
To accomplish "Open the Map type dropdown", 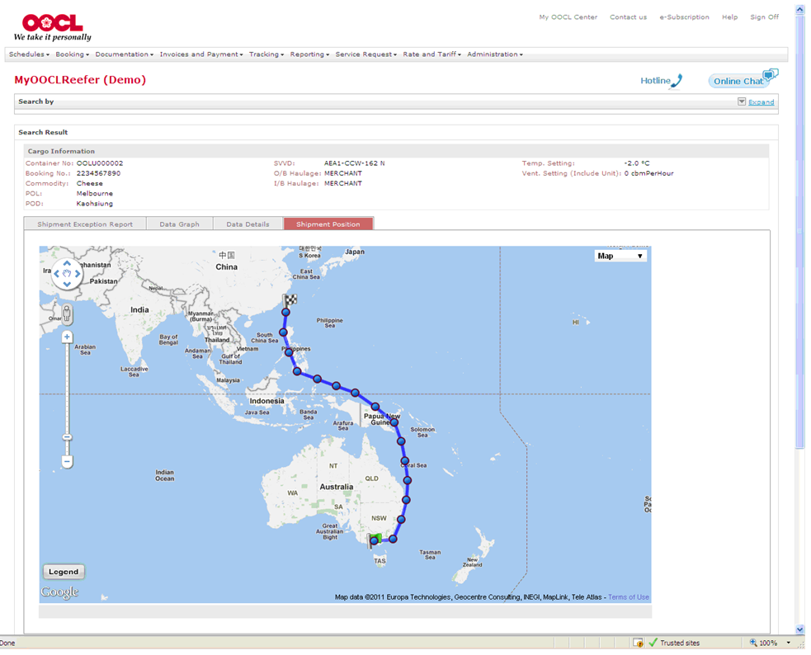I will pos(620,256).
